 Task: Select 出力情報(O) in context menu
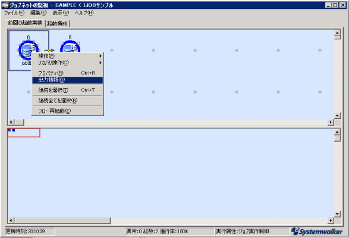[x=67, y=80]
